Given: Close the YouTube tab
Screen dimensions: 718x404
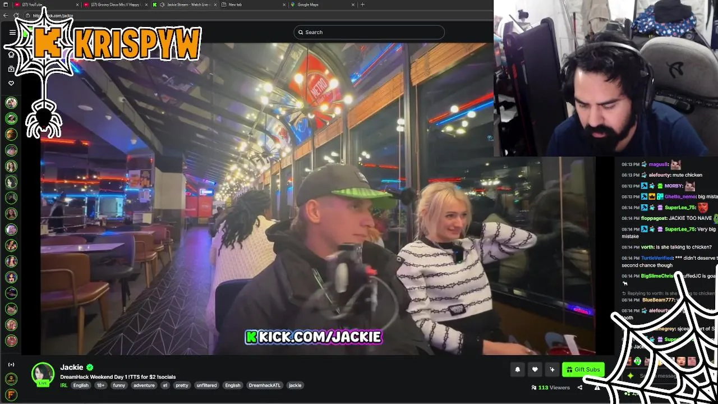Looking at the screenshot, I should [x=77, y=4].
